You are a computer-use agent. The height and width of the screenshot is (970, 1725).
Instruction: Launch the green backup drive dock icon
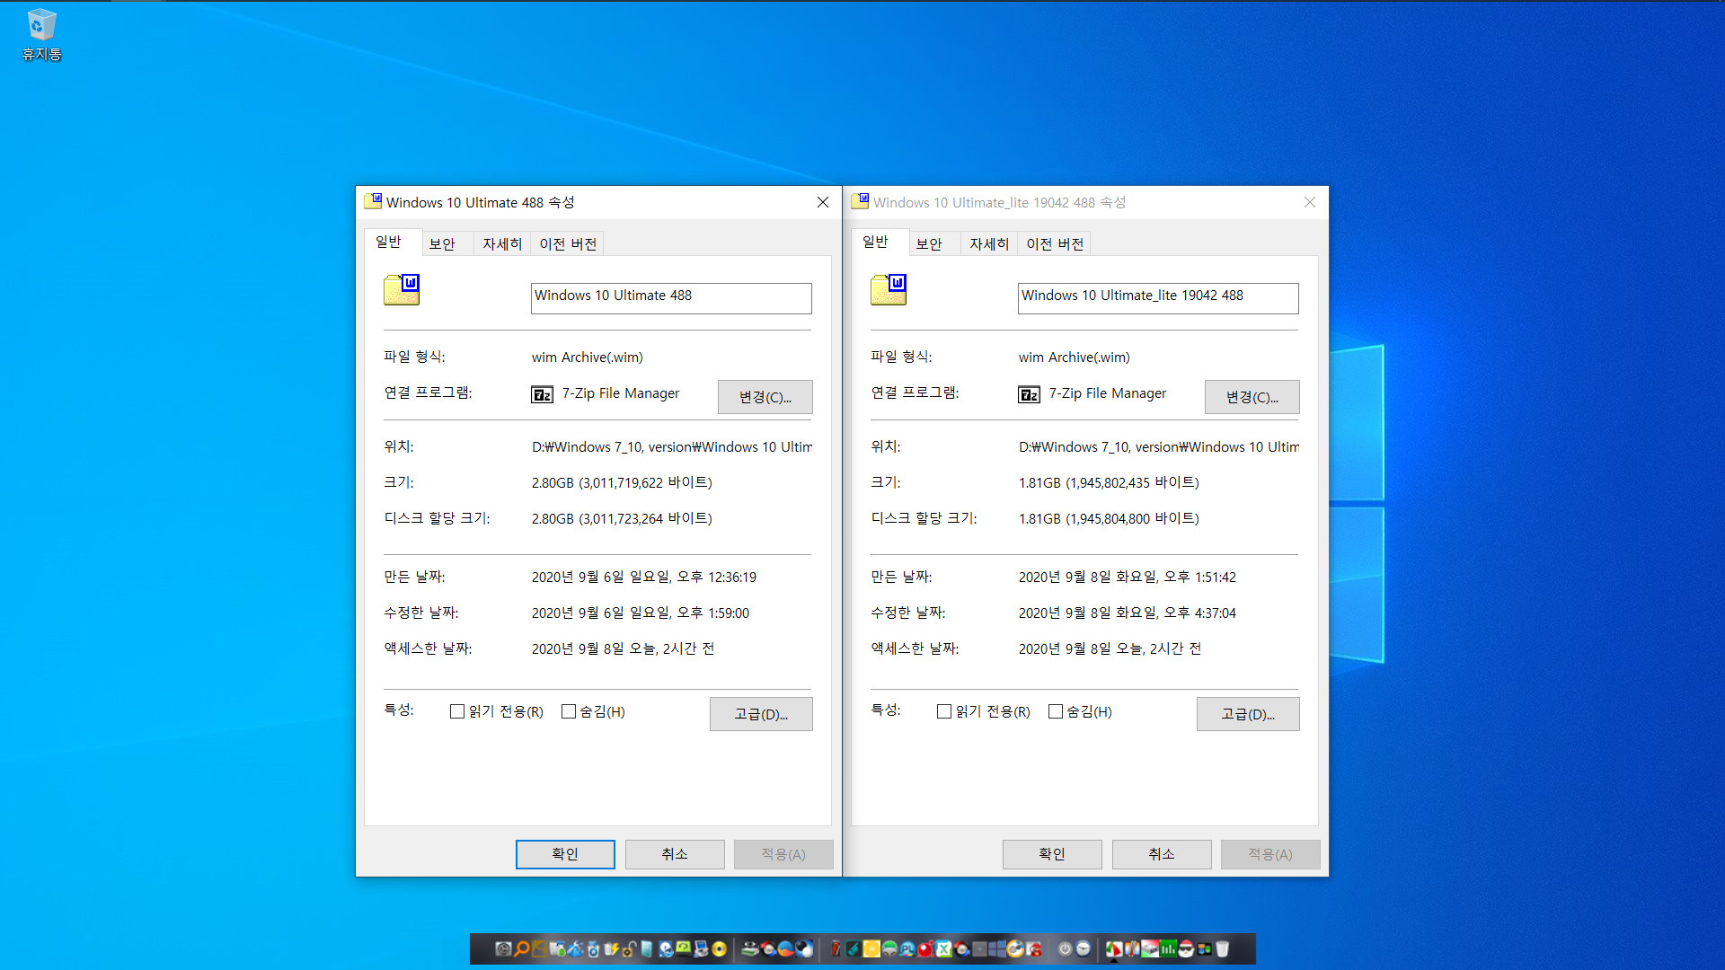click(x=683, y=948)
